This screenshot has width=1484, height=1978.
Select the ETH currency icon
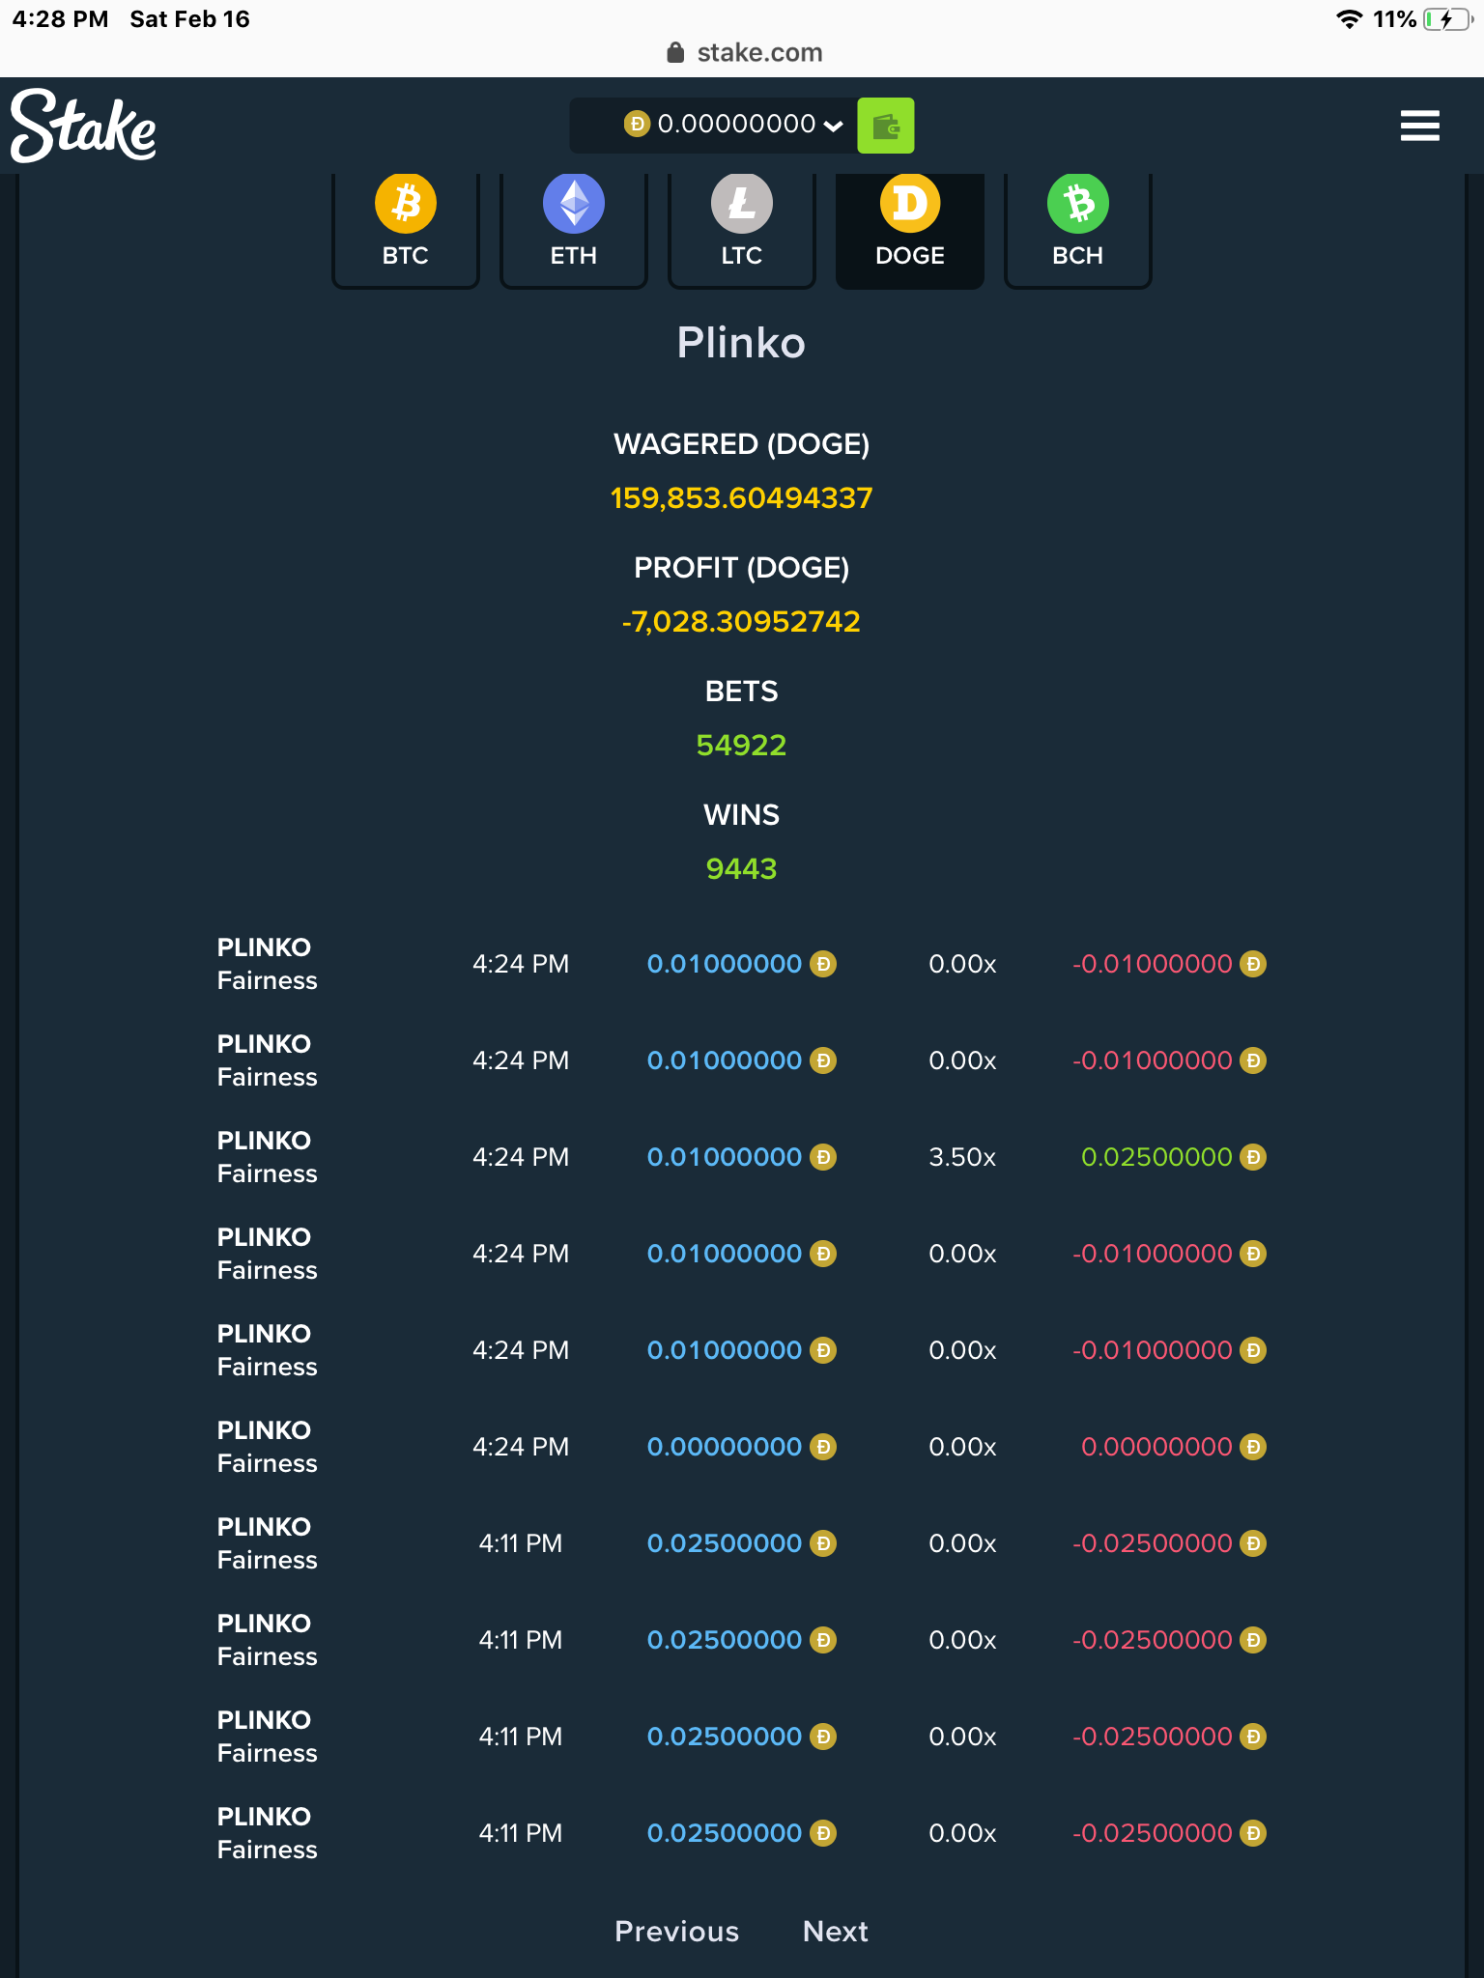tap(573, 203)
